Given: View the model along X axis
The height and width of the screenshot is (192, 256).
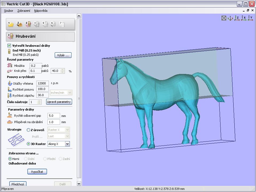Looking at the screenshot, I should coord(243,18).
